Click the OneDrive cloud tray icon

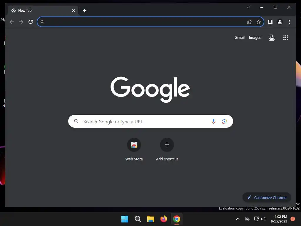click(x=247, y=219)
